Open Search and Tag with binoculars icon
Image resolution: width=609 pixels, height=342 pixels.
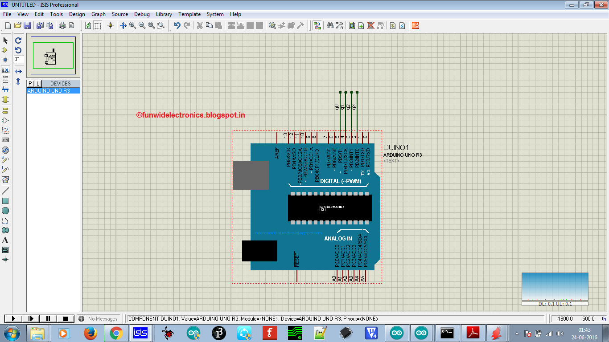[x=330, y=26]
